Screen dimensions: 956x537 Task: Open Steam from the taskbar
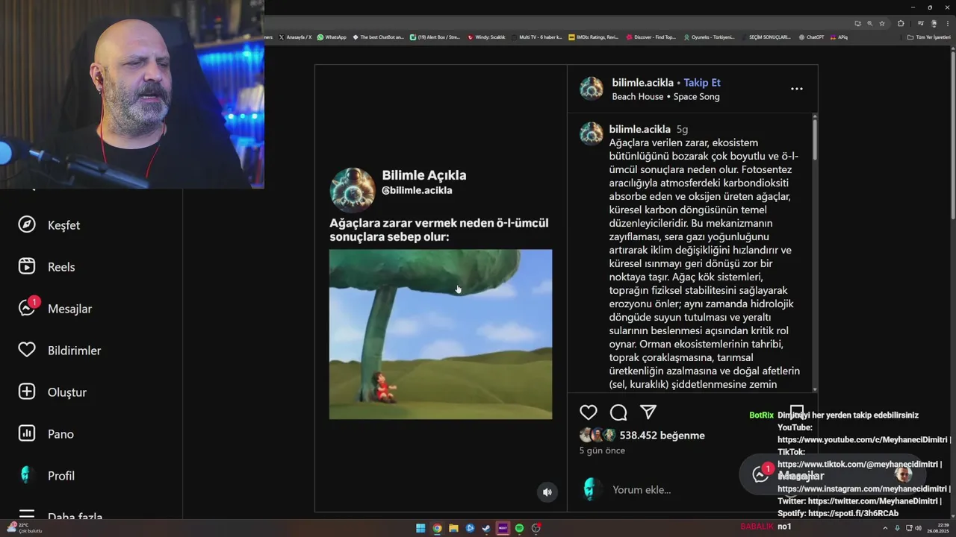pos(486,528)
